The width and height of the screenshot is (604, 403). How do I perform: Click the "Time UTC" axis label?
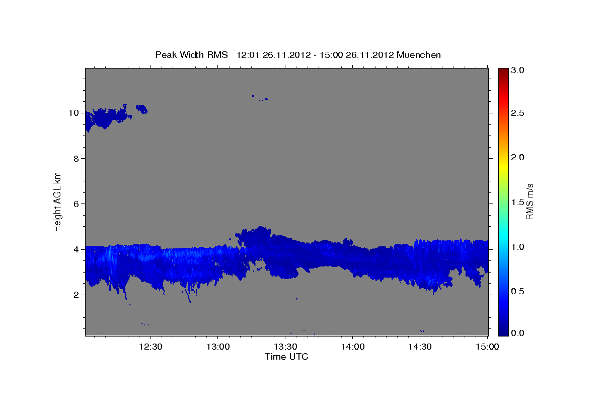tap(286, 357)
